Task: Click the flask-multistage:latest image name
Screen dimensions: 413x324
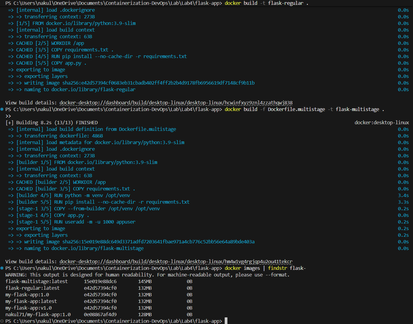Action: [x=36, y=282]
